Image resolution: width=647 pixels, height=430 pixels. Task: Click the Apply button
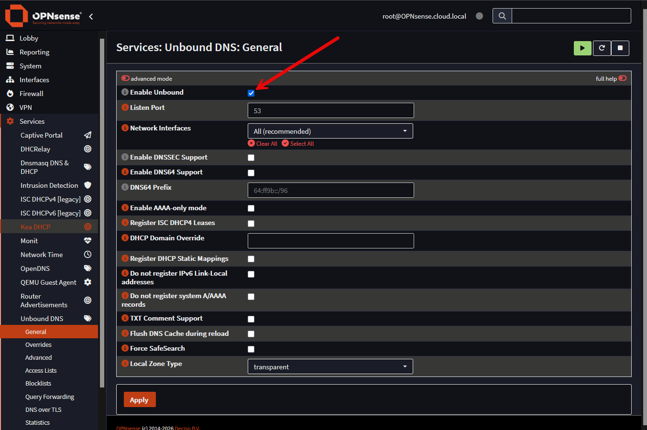pyautogui.click(x=140, y=400)
